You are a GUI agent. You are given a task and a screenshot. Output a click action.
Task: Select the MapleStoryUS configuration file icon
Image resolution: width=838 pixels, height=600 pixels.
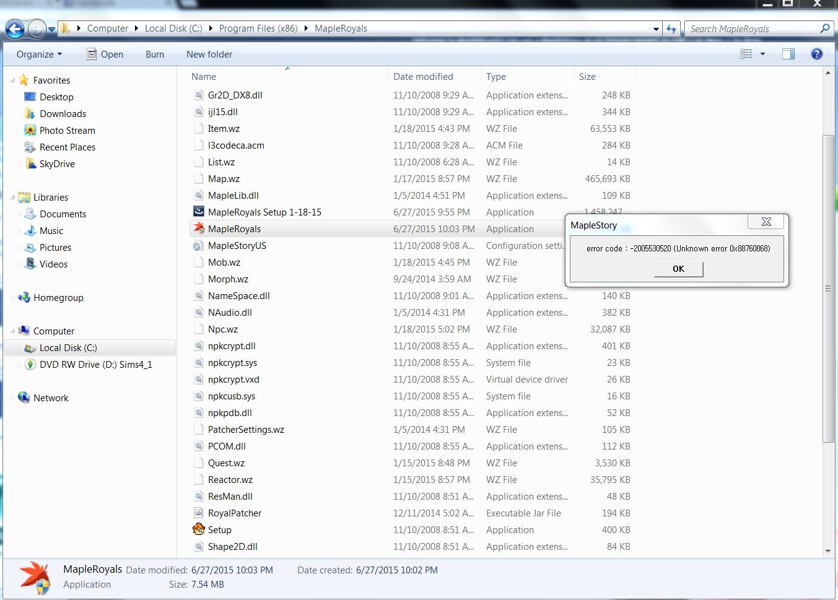pyautogui.click(x=198, y=246)
